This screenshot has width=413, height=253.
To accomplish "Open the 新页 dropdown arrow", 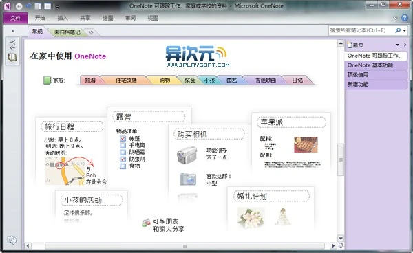I will point(397,45).
